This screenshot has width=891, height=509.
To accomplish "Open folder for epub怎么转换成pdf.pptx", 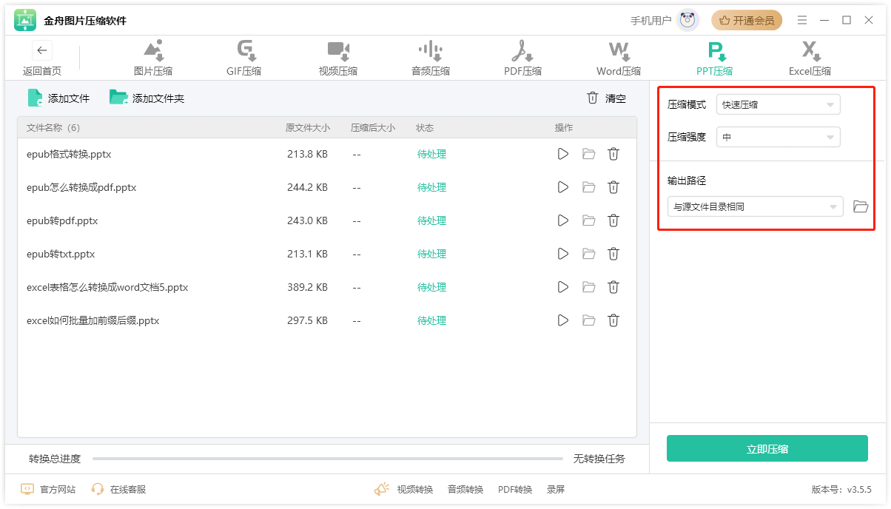I will coord(588,187).
